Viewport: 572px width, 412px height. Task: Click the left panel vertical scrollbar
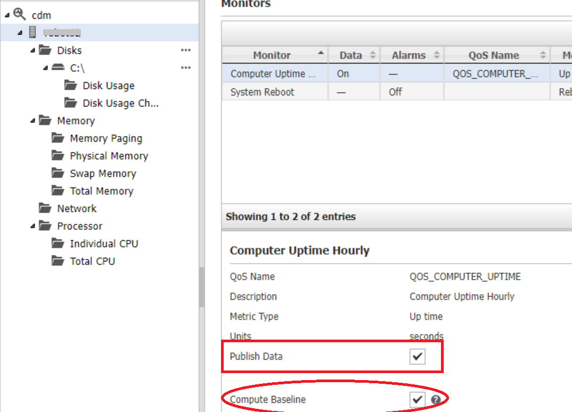point(202,287)
